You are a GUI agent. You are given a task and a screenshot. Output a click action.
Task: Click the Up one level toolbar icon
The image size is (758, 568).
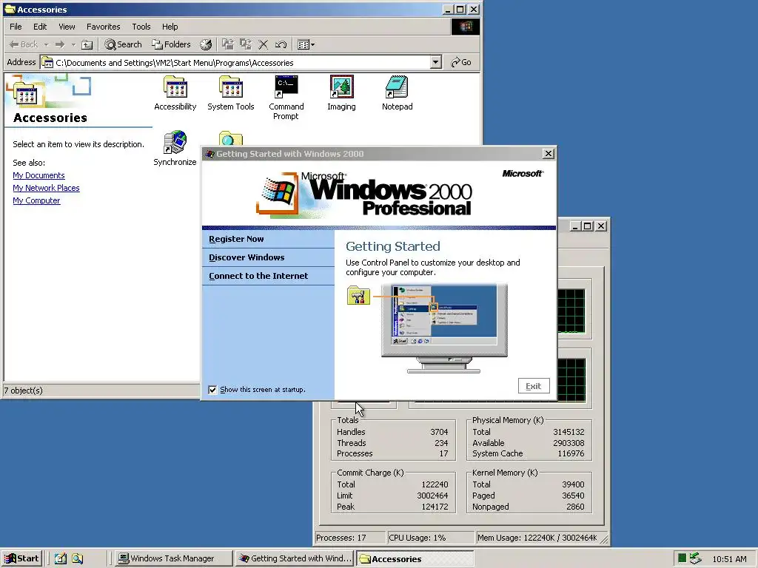click(x=87, y=45)
